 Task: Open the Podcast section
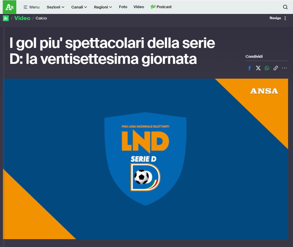tap(161, 7)
